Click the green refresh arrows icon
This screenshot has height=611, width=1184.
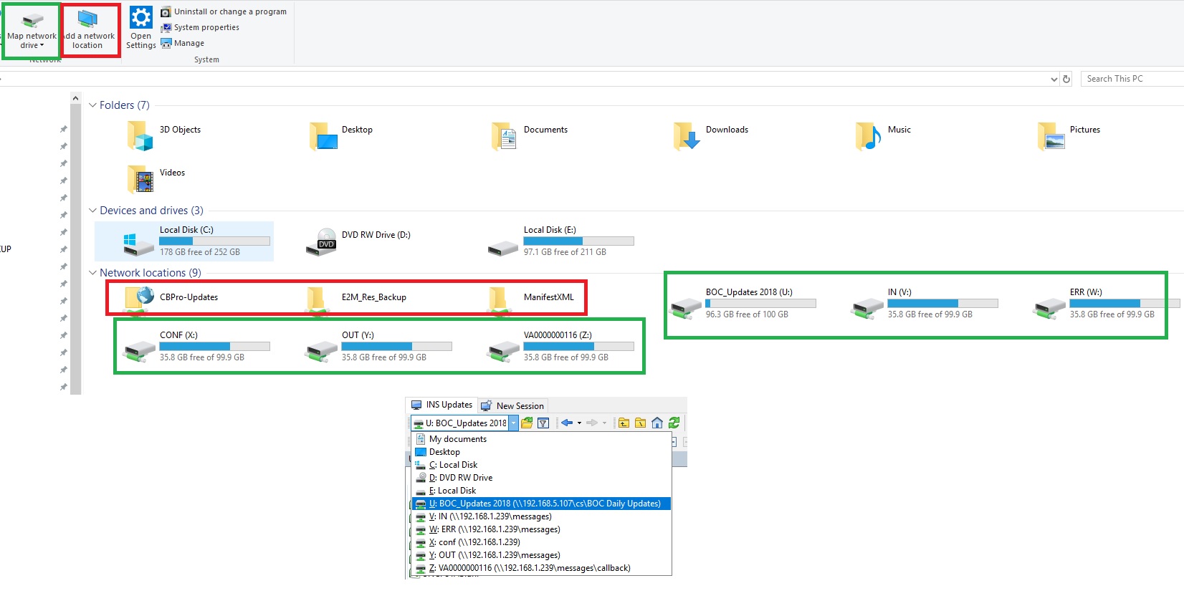674,423
